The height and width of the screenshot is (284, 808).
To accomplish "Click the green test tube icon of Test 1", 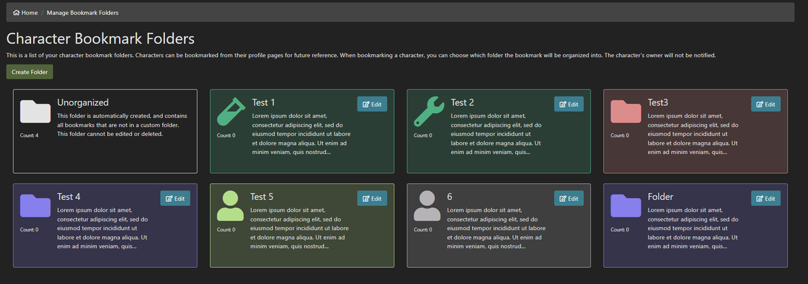I will pos(230,112).
